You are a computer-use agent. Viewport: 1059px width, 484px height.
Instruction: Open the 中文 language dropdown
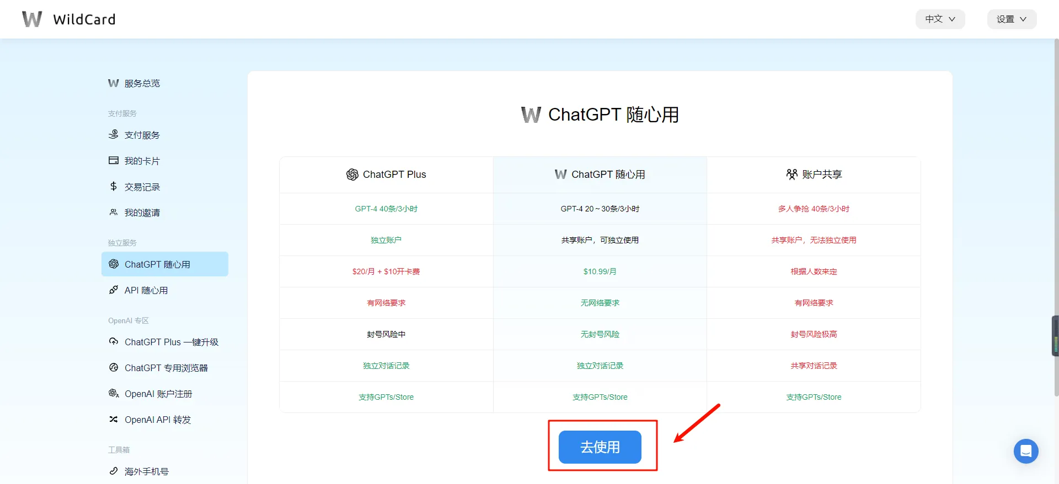pyautogui.click(x=940, y=19)
